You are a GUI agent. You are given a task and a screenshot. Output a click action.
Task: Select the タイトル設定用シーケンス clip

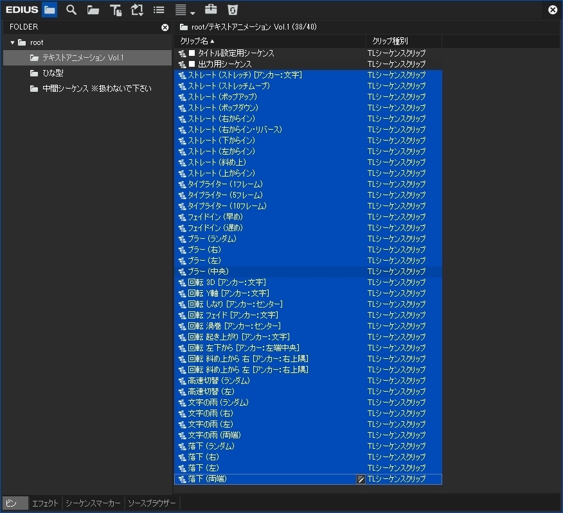pos(308,53)
